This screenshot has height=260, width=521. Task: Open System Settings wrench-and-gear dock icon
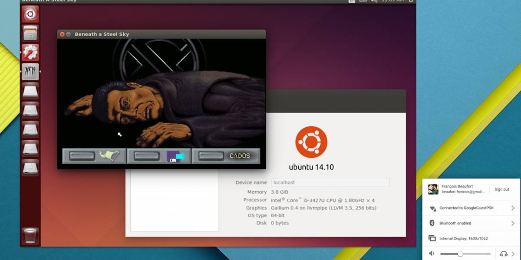(x=30, y=52)
